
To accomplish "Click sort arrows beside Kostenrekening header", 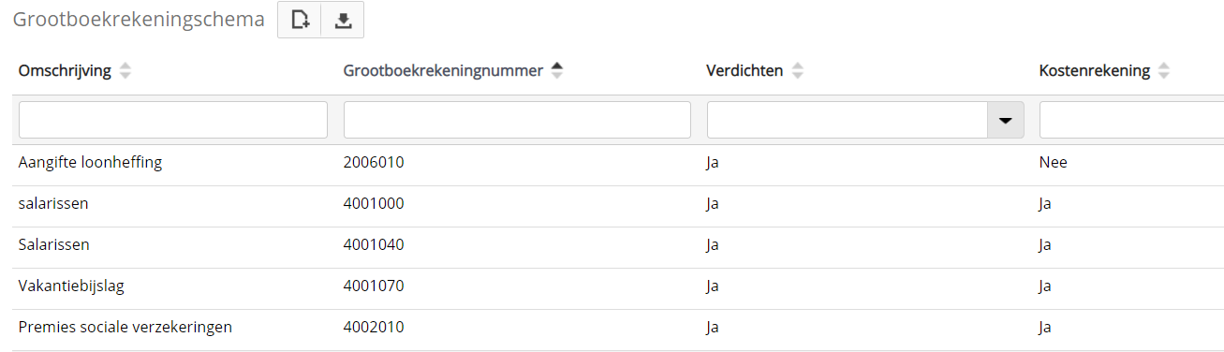I will click(1164, 71).
